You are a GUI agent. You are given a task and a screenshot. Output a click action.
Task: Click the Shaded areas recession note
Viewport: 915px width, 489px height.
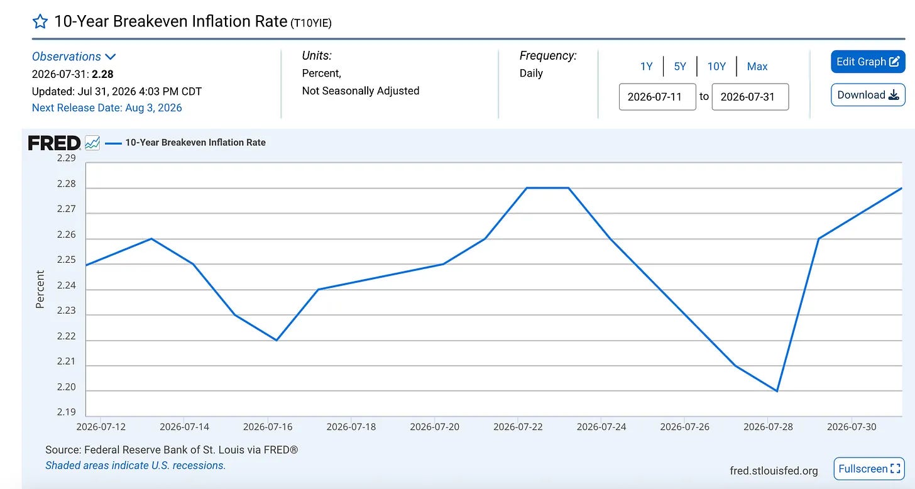pos(135,465)
